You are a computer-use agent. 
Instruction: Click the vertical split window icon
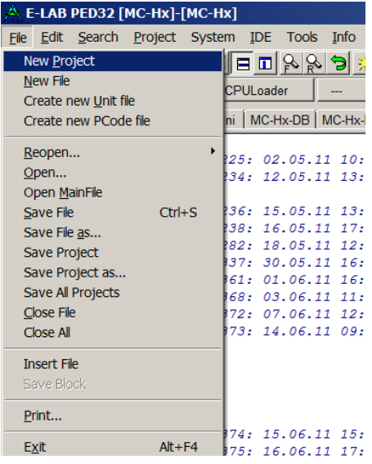click(265, 63)
